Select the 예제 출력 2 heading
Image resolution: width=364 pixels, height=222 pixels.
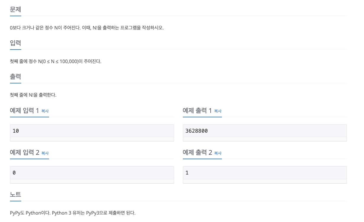point(197,153)
